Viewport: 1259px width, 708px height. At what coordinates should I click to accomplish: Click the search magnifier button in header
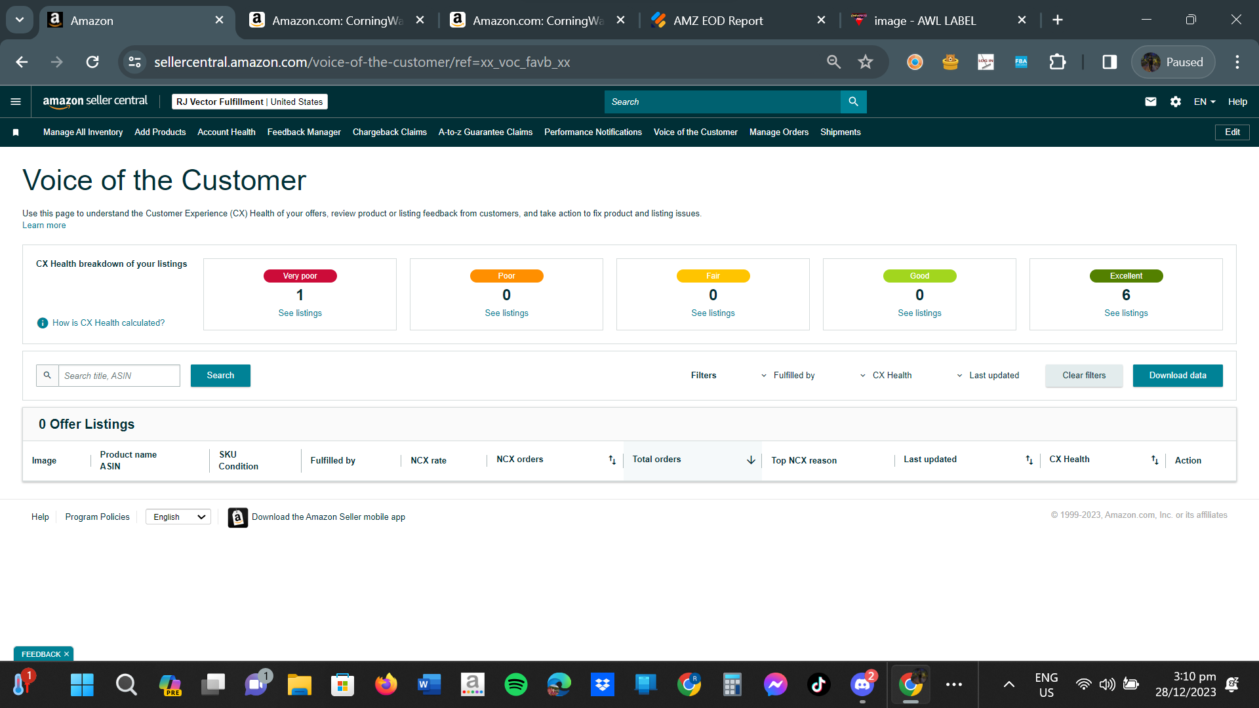tap(853, 102)
